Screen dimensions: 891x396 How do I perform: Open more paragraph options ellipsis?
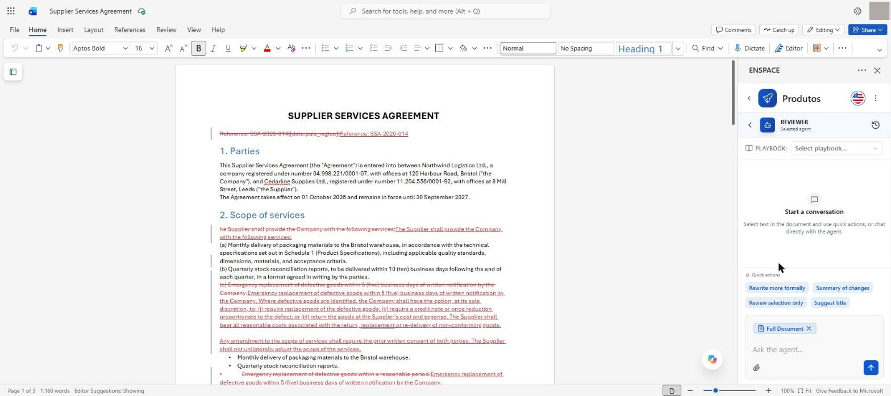(487, 48)
